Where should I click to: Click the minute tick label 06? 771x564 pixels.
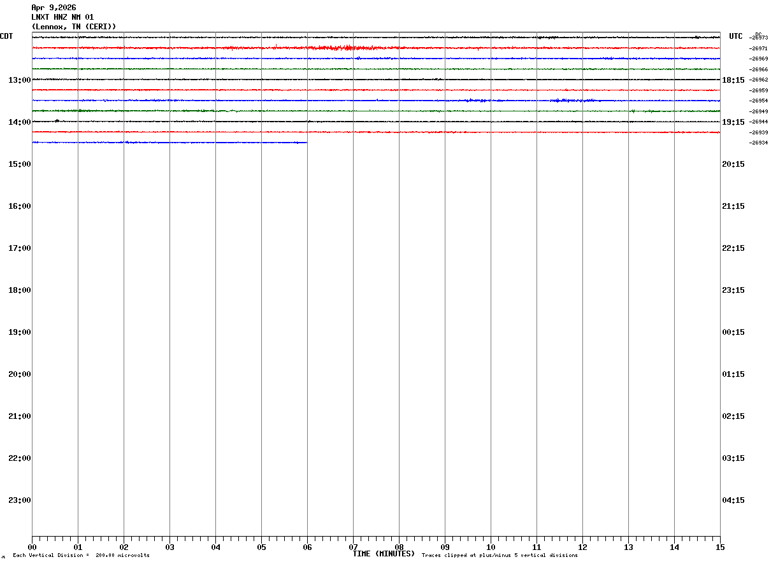point(307,547)
